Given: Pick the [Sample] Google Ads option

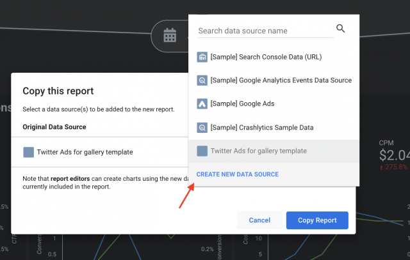Looking at the screenshot, I should pos(242,103).
